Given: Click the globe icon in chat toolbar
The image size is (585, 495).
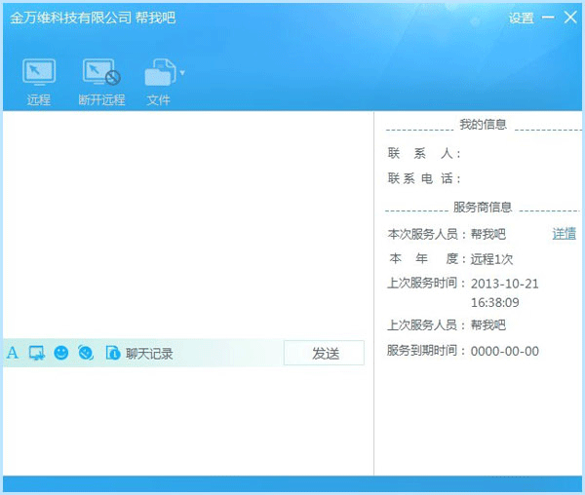Looking at the screenshot, I should pyautogui.click(x=86, y=353).
